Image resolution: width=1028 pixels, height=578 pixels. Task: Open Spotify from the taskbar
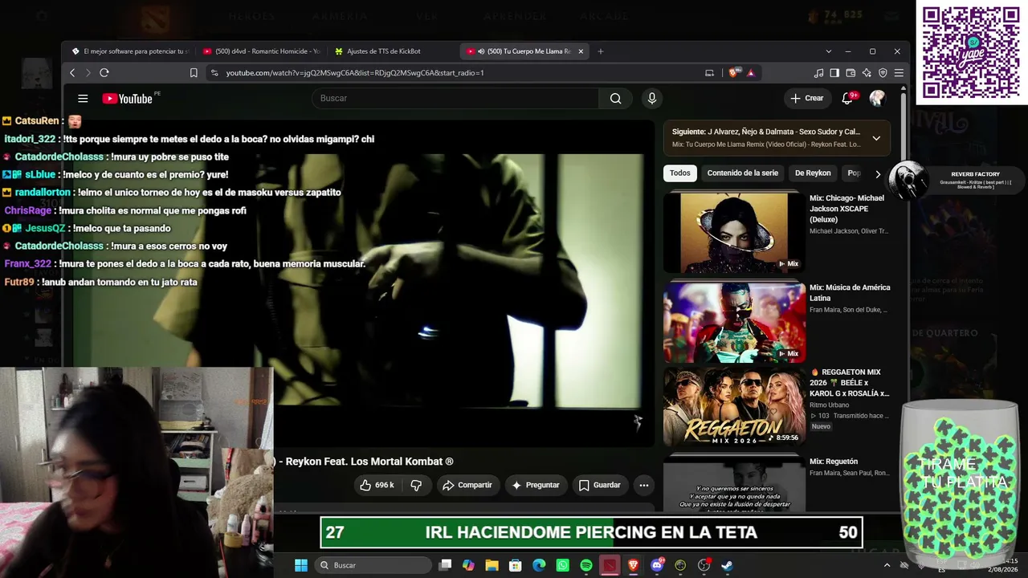point(586,565)
